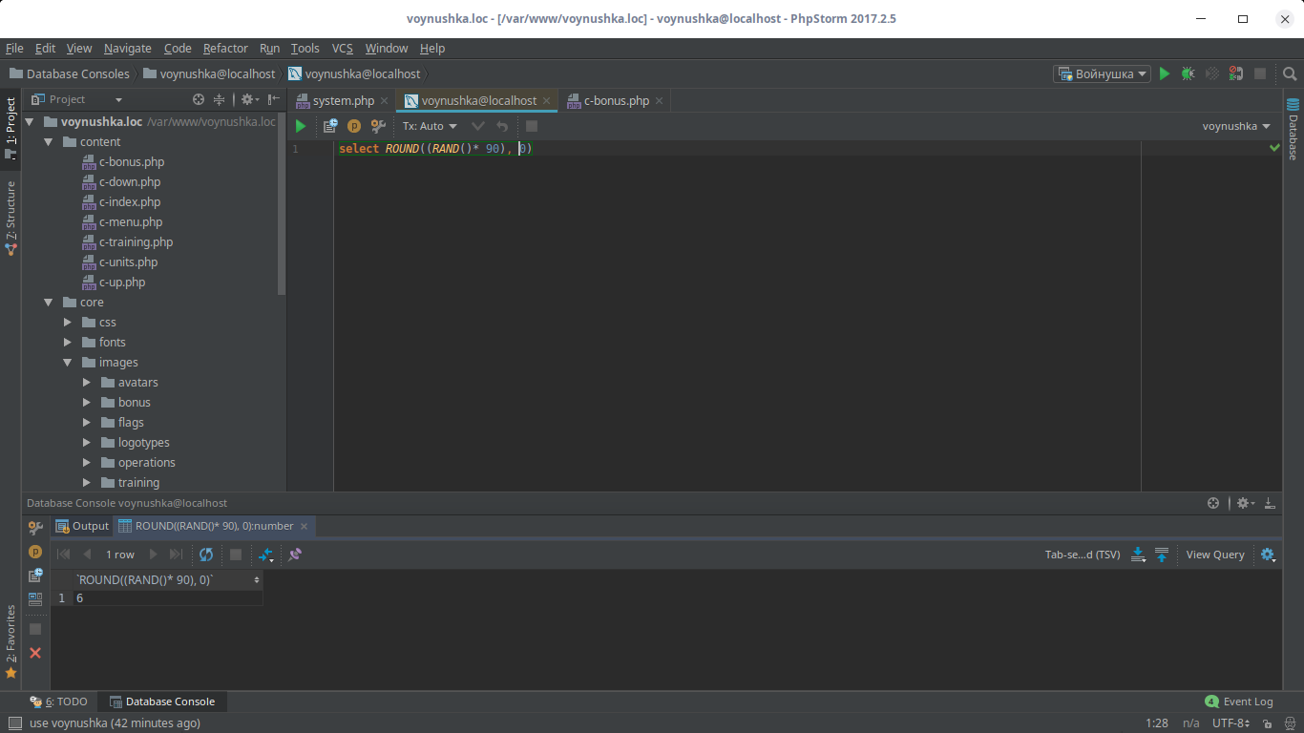1304x733 pixels.
Task: Open Search Everywhere magnifier icon
Action: coord(1290,73)
